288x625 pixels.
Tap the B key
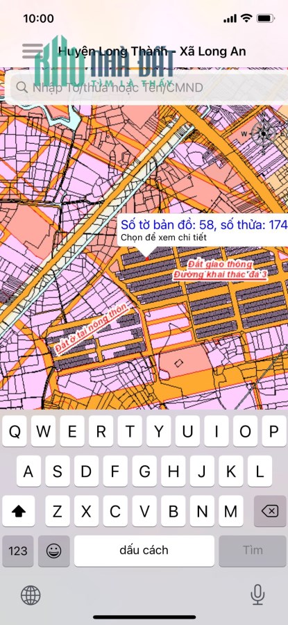[173, 511]
